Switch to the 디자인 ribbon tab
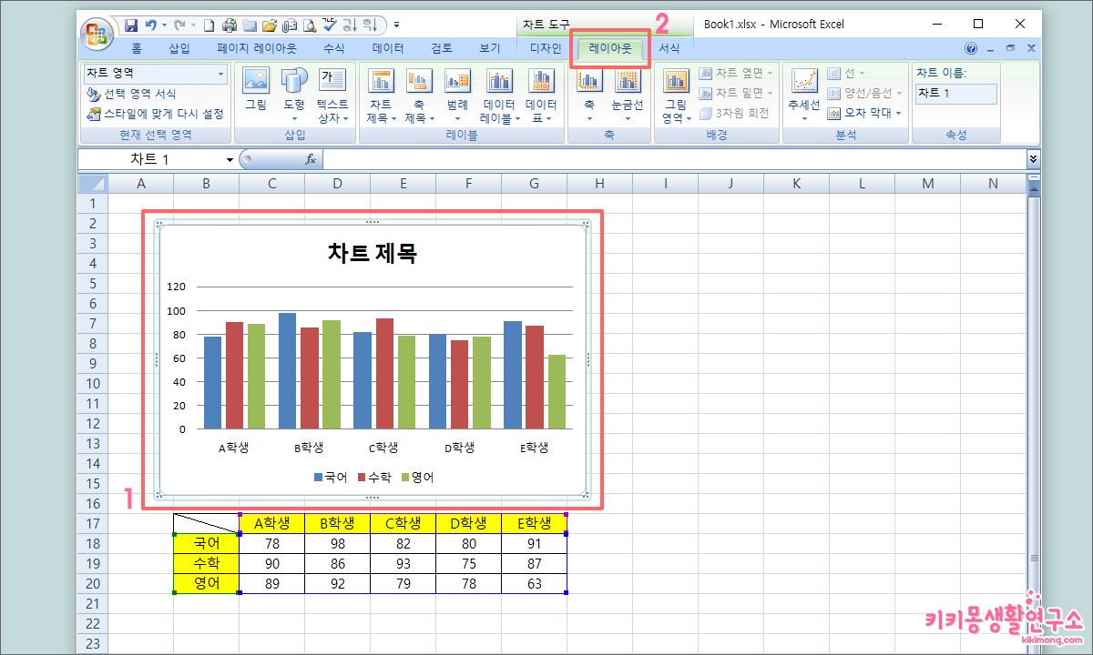1093x655 pixels. [x=545, y=47]
